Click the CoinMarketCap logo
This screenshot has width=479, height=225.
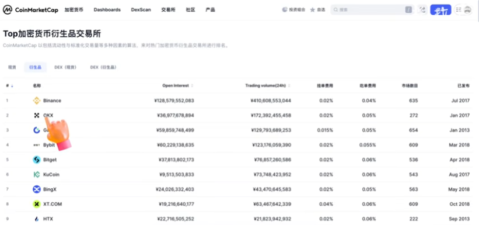pyautogui.click(x=30, y=10)
